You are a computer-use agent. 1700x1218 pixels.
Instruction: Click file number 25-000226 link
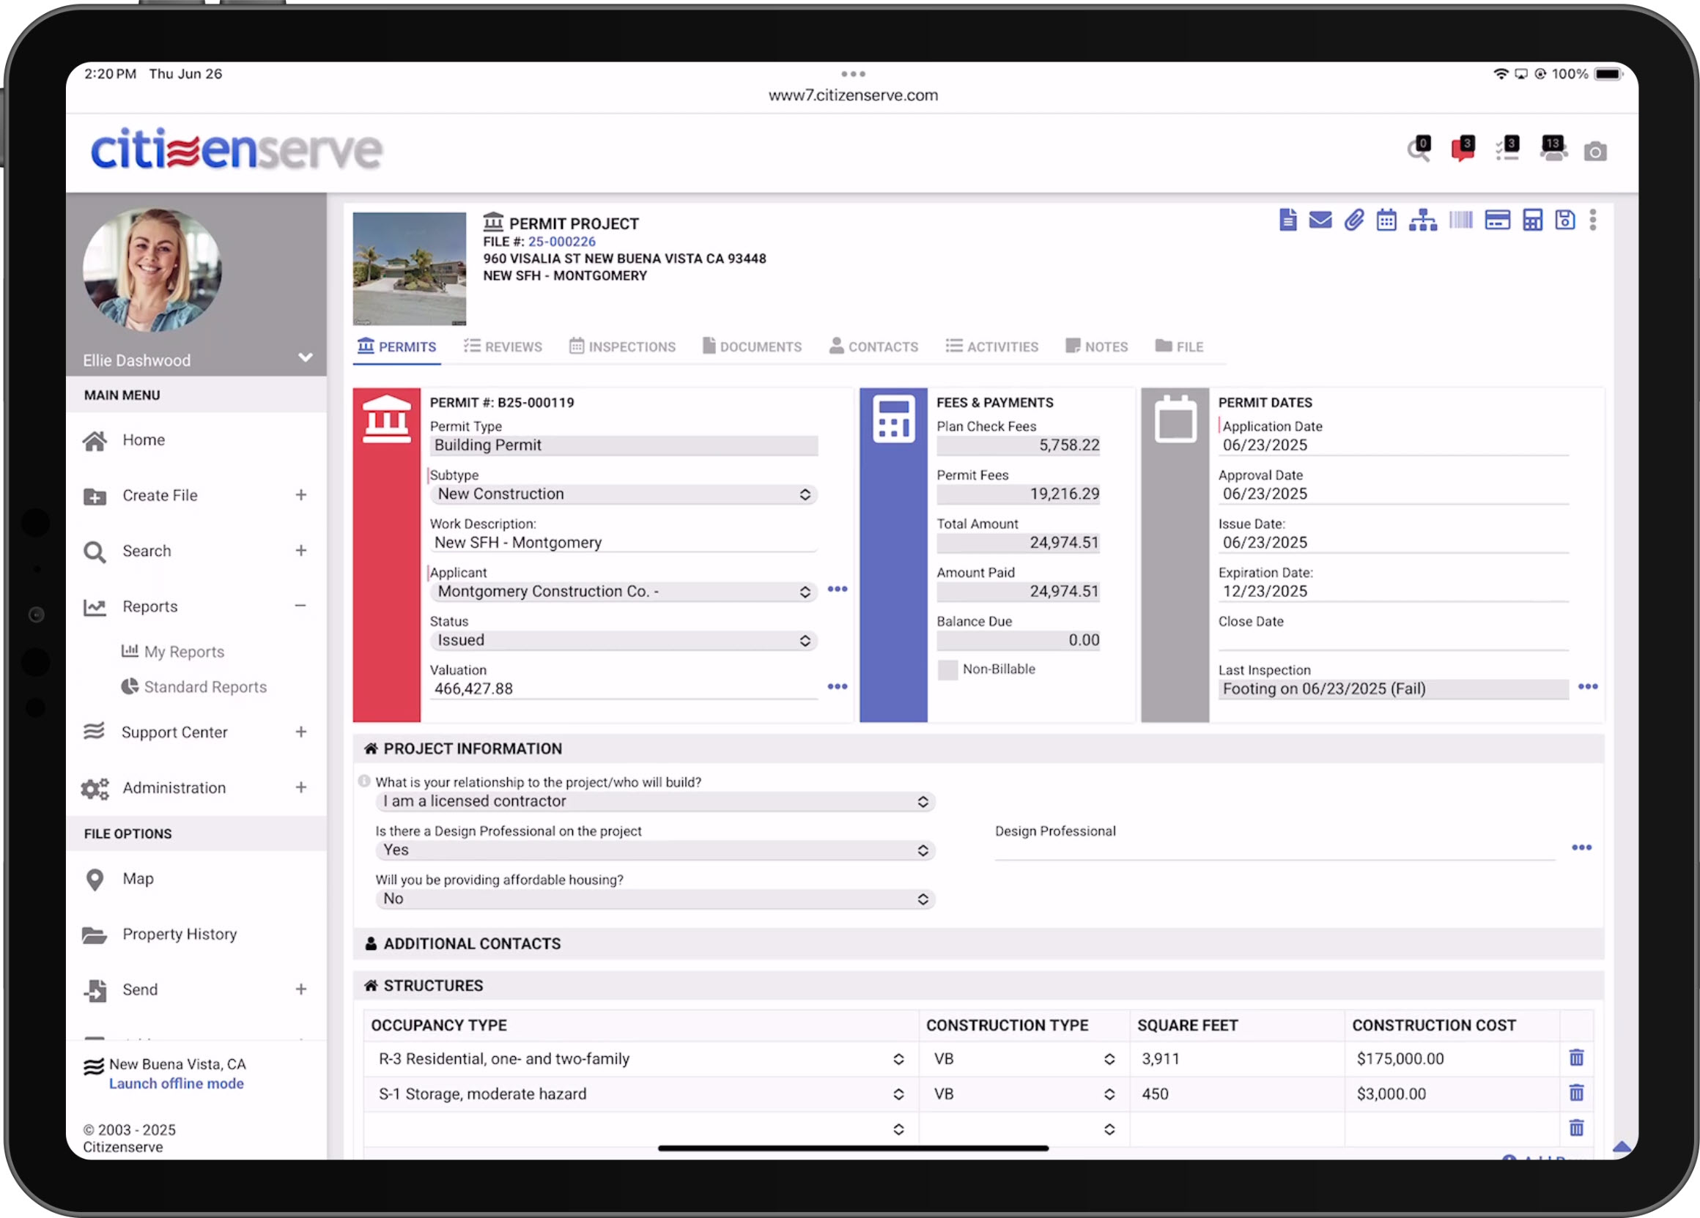[x=561, y=241]
